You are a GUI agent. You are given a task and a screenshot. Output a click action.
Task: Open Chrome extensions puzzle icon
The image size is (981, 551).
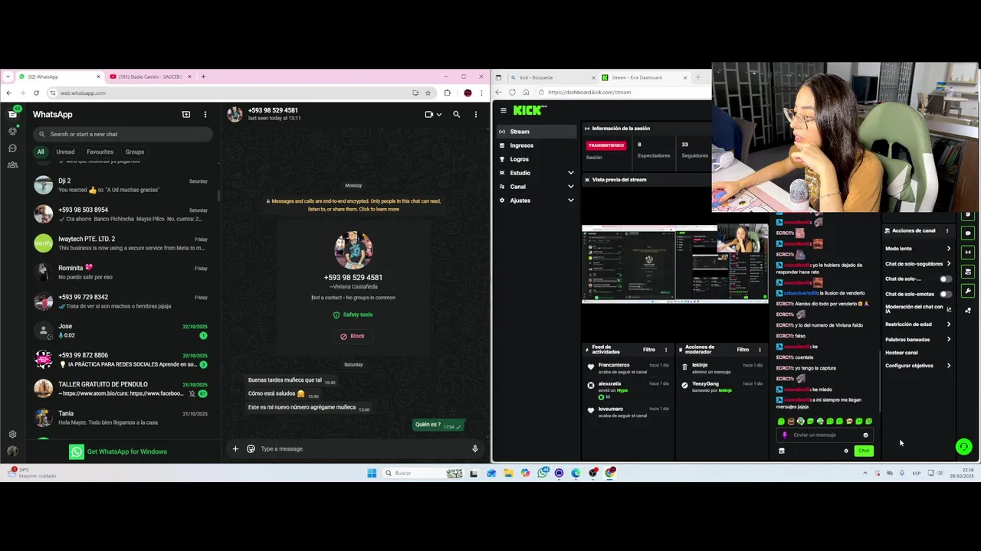(448, 93)
